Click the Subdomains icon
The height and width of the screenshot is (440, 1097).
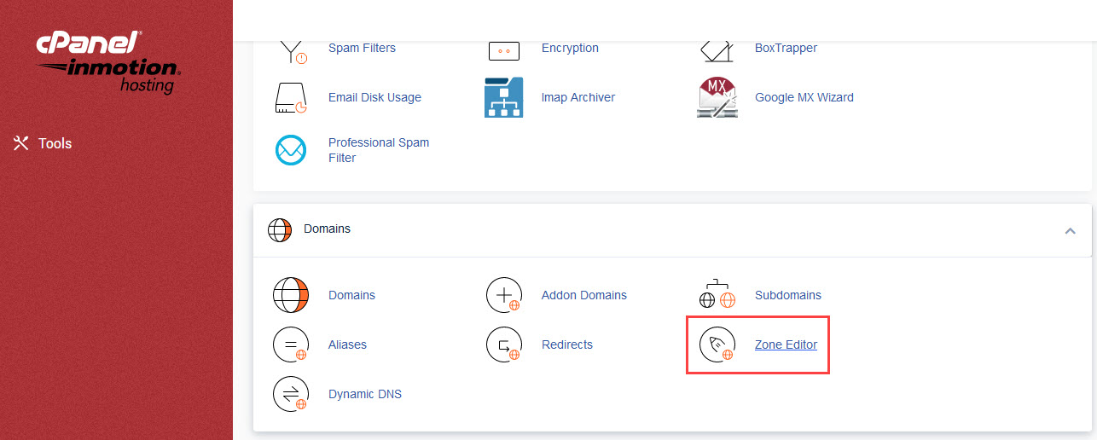tap(717, 296)
